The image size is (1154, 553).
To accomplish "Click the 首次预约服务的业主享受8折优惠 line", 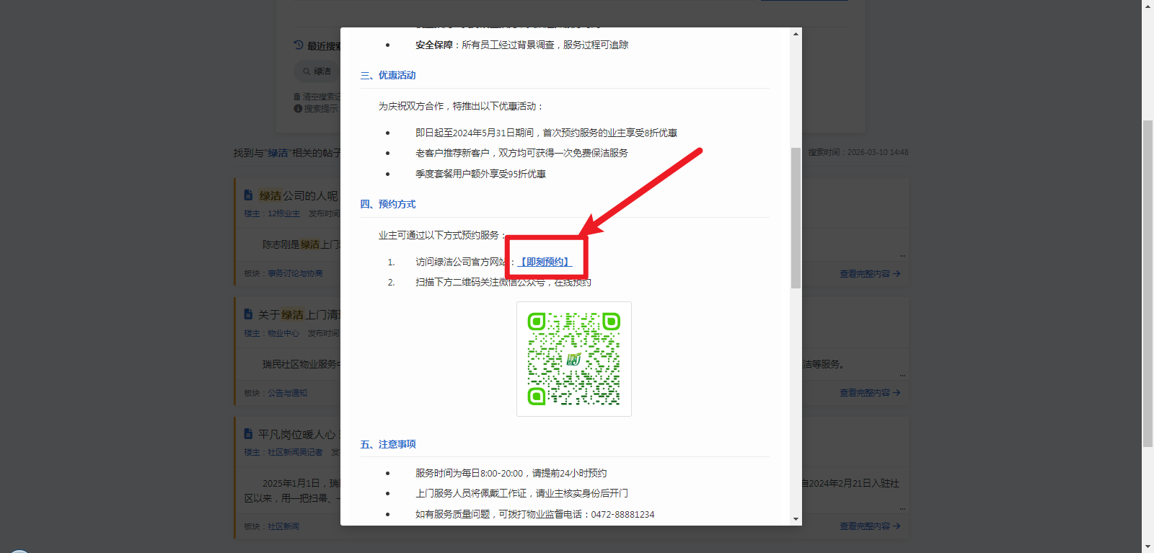I will pos(546,133).
